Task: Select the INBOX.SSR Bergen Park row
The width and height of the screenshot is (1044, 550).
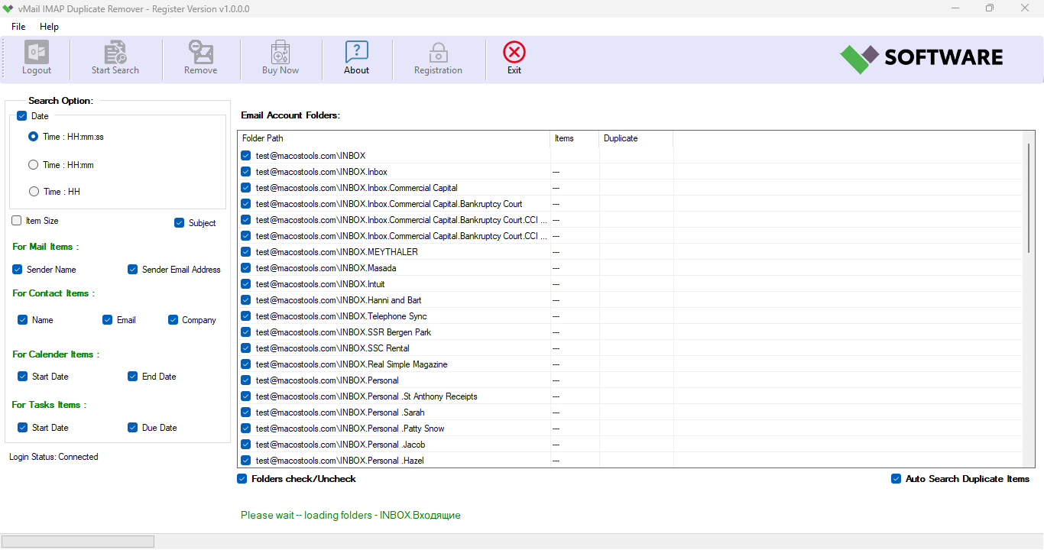Action: [630, 332]
